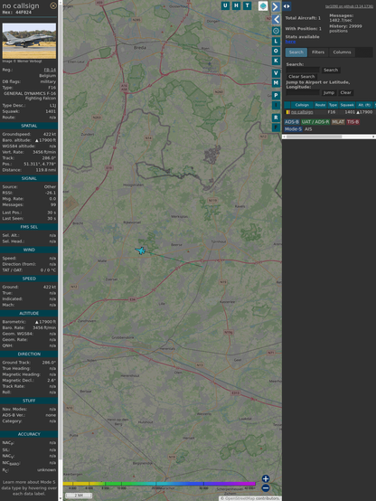Toggle the O map button

276,51
